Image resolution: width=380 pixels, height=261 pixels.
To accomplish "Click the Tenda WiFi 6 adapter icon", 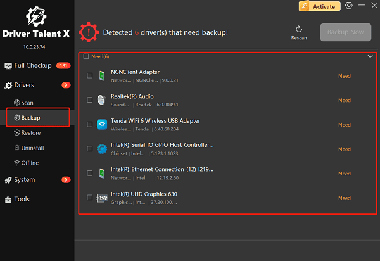I will [x=102, y=125].
